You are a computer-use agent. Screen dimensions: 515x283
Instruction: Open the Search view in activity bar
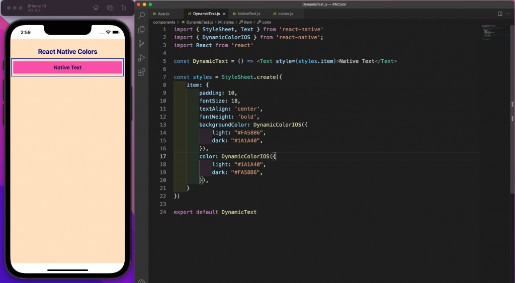141,15
